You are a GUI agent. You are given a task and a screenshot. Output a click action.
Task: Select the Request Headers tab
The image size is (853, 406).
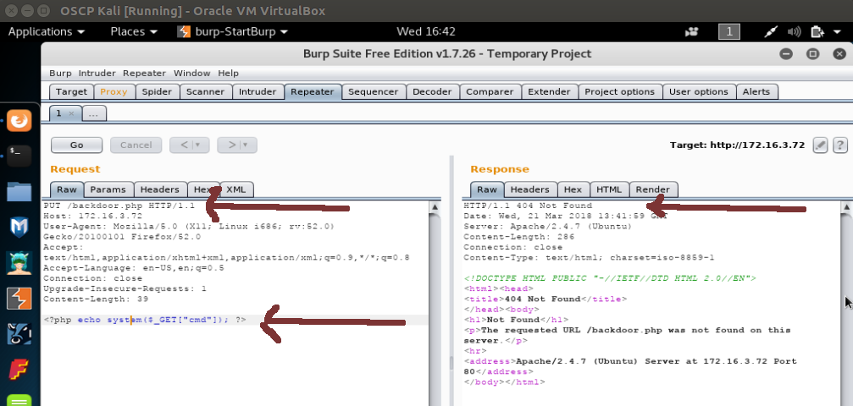pyautogui.click(x=160, y=189)
